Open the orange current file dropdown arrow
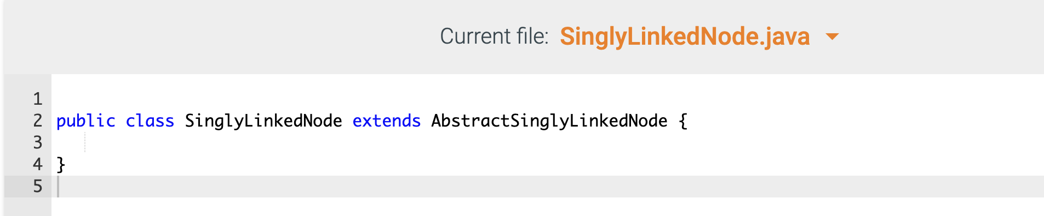 tap(832, 37)
